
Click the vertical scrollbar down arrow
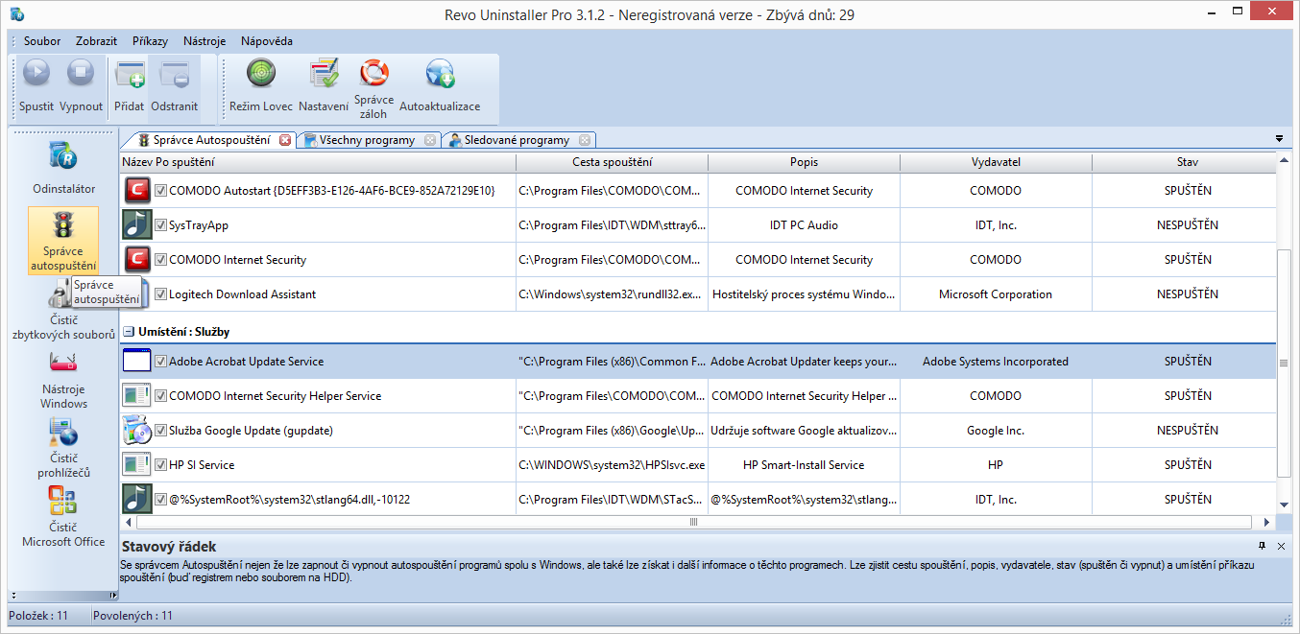pos(1285,505)
